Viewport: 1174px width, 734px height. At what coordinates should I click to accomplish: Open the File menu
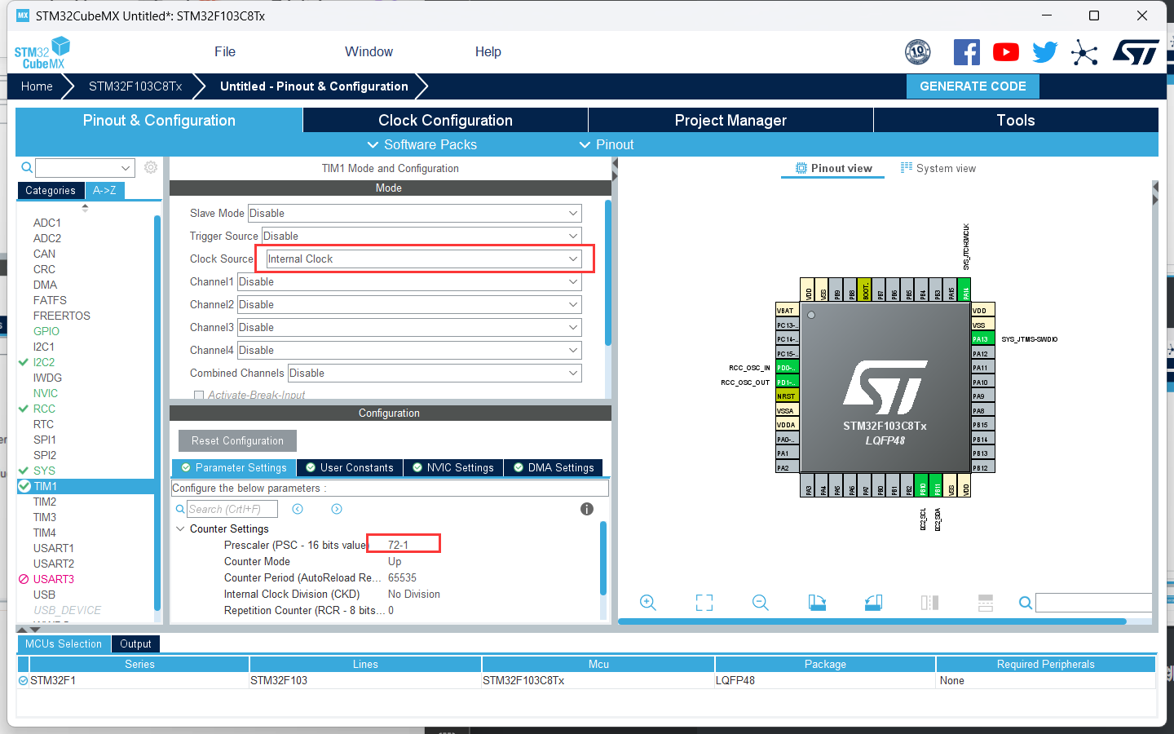(x=225, y=51)
